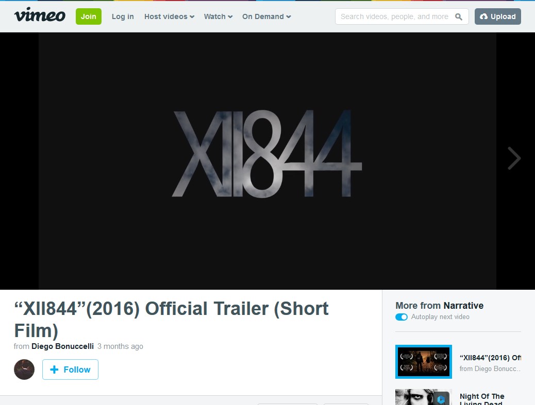Open the Watch dropdown

218,16
